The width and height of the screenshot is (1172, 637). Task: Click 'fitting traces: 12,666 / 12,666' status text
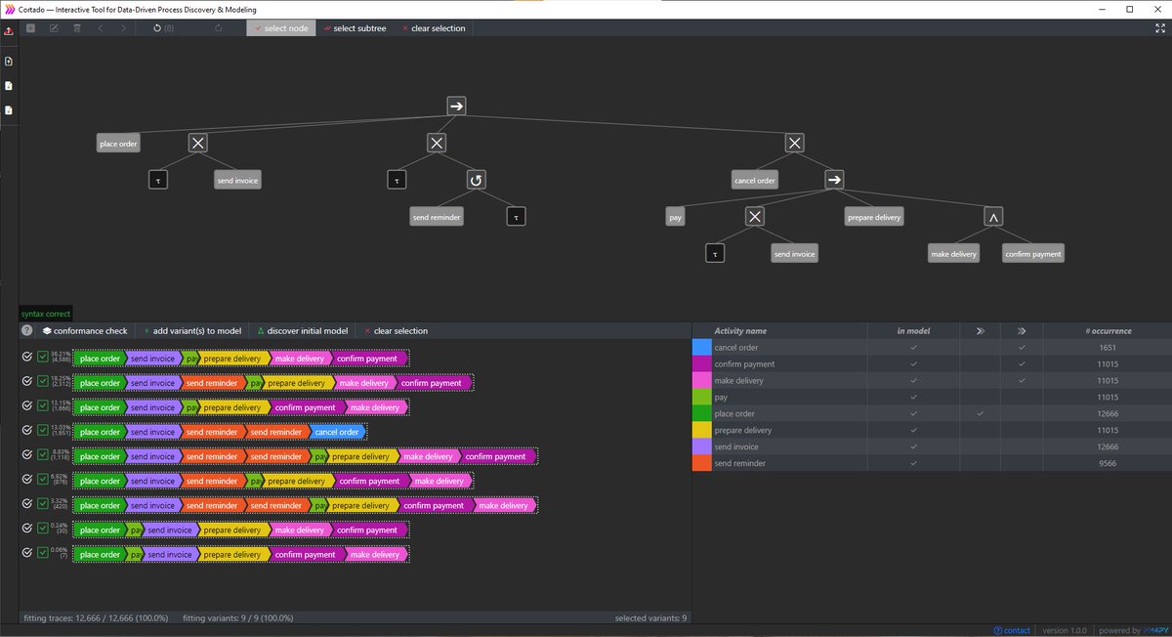tap(94, 618)
